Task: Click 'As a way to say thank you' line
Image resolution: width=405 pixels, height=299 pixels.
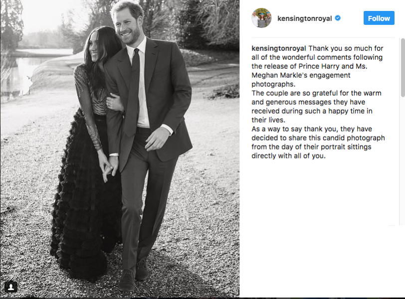Action: tap(294, 129)
